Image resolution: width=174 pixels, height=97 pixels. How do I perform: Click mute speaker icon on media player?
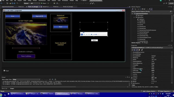(92, 34)
